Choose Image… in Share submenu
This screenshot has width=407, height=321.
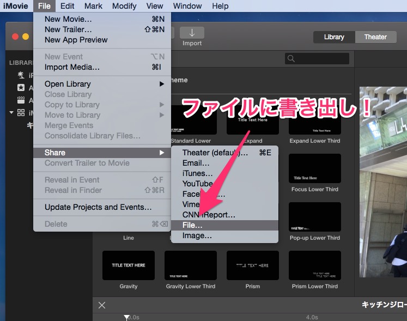click(224, 235)
